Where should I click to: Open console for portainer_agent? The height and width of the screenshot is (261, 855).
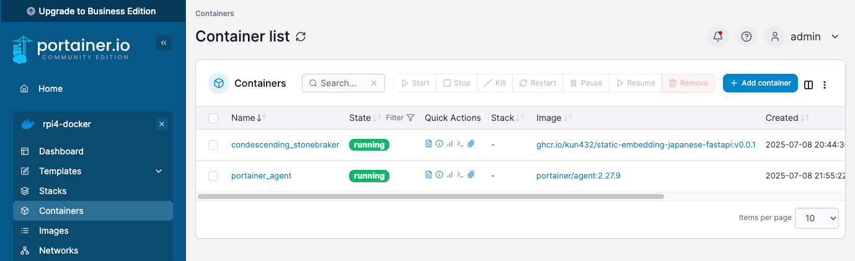point(460,175)
